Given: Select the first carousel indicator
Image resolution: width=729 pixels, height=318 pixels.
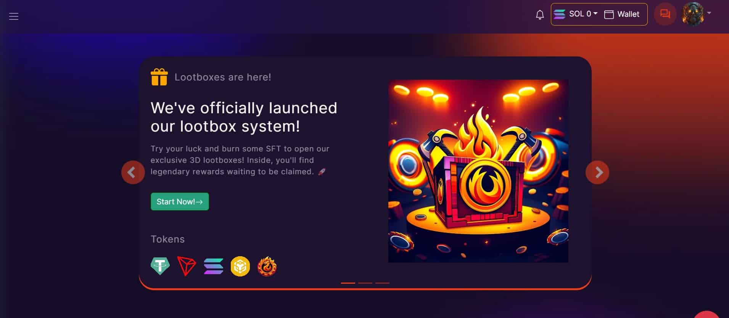Looking at the screenshot, I should tap(348, 283).
